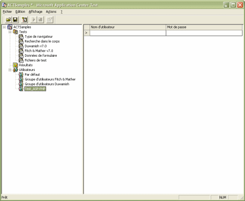
Task: Click the New test toolbar icon
Action: pyautogui.click(x=24, y=20)
